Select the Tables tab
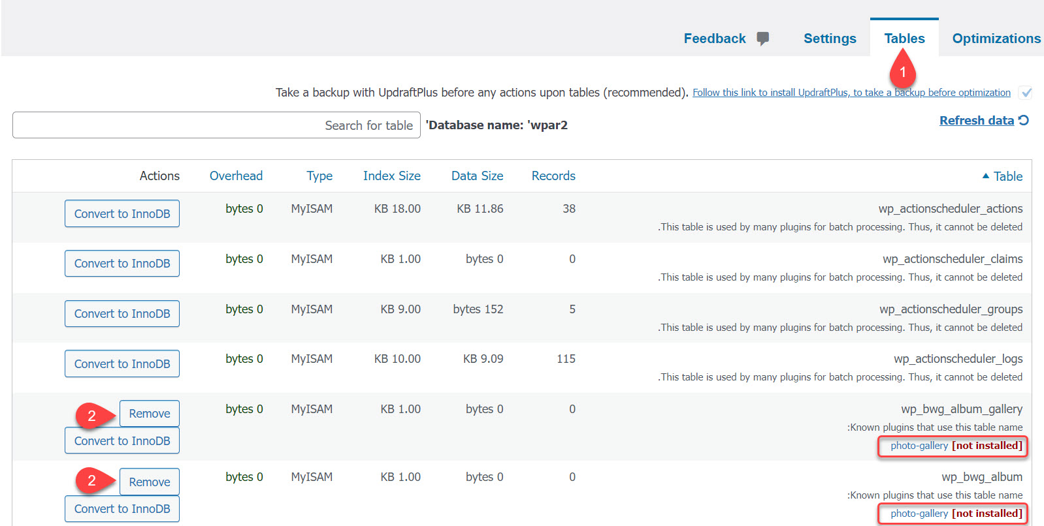This screenshot has width=1044, height=526. pyautogui.click(x=904, y=39)
